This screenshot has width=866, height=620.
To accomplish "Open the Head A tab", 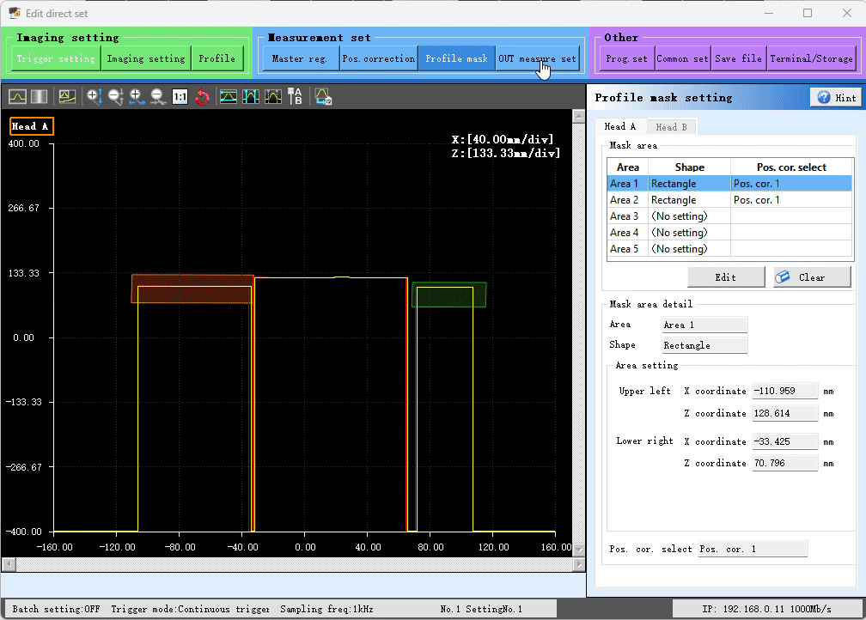I will (619, 126).
